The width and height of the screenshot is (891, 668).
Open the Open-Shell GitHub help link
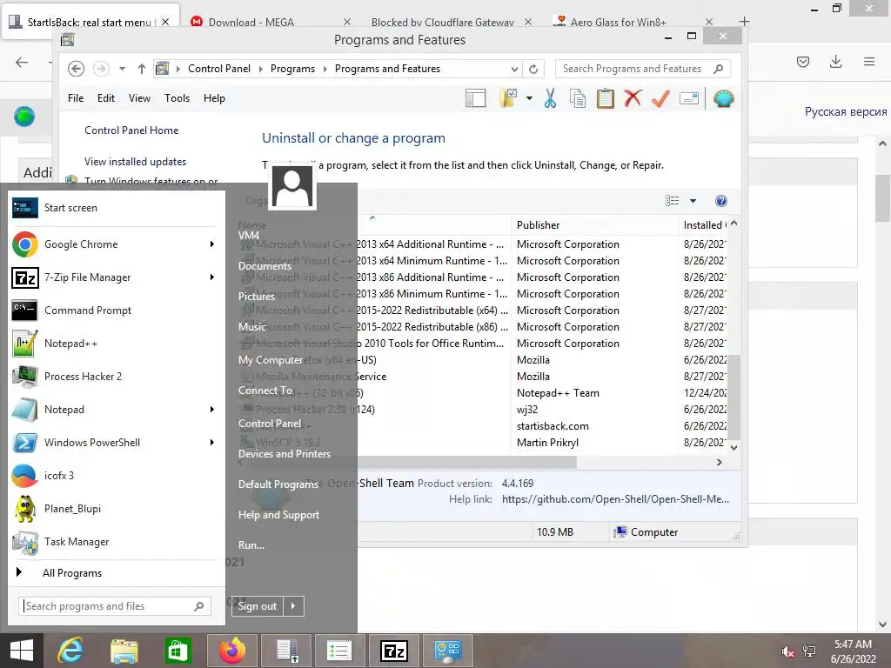pyautogui.click(x=615, y=499)
